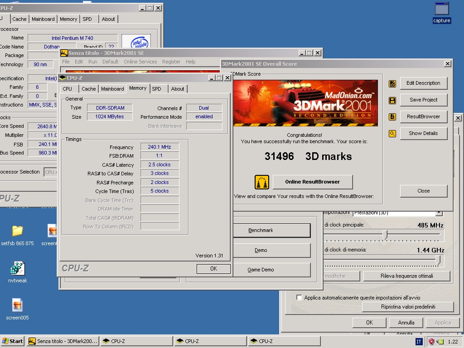This screenshot has width=464, height=348.
Task: Open the ResultBrowser button
Action: tap(424, 116)
